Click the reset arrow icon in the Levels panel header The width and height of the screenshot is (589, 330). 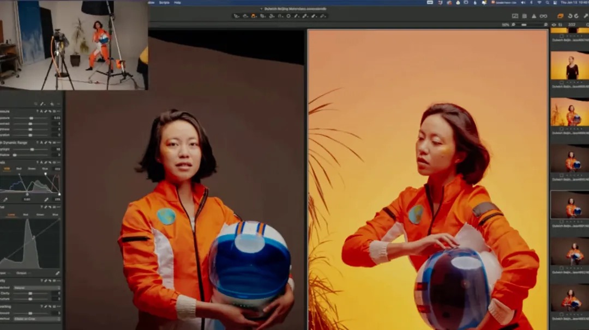[x=50, y=162]
